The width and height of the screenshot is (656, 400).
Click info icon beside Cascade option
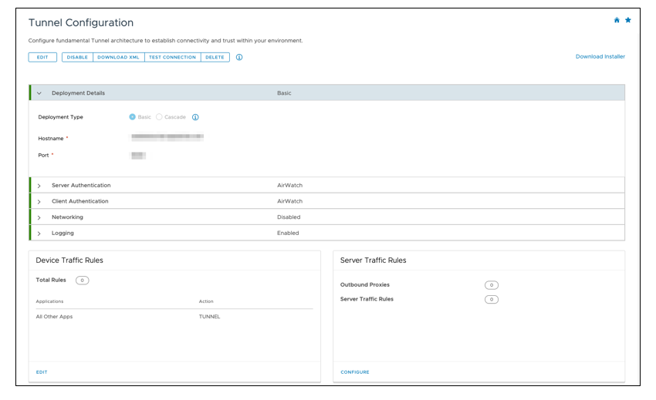pos(195,117)
